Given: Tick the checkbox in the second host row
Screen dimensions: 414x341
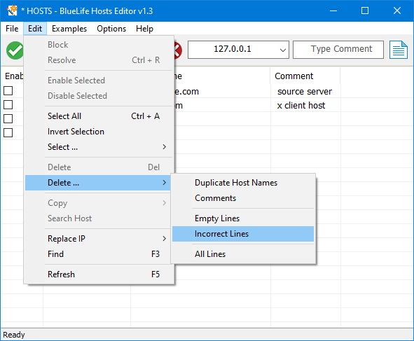Looking at the screenshot, I should pos(8,104).
